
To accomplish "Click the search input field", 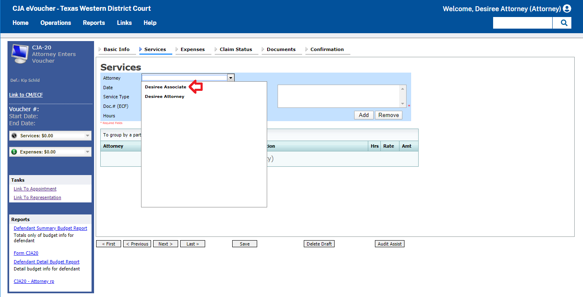I will pyautogui.click(x=522, y=23).
